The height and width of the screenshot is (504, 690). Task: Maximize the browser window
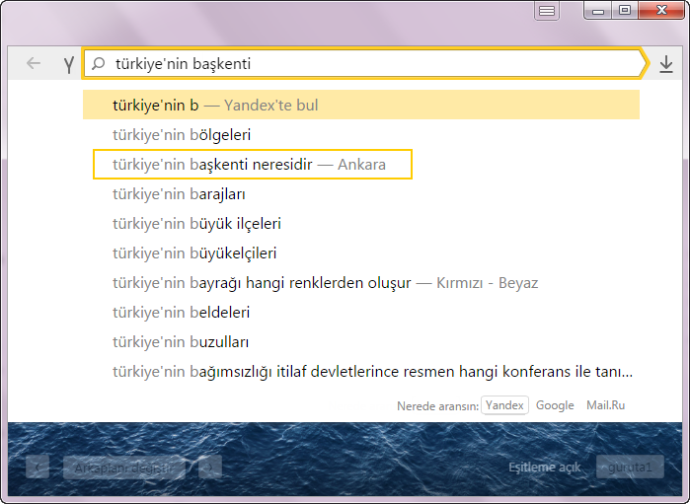pos(625,10)
